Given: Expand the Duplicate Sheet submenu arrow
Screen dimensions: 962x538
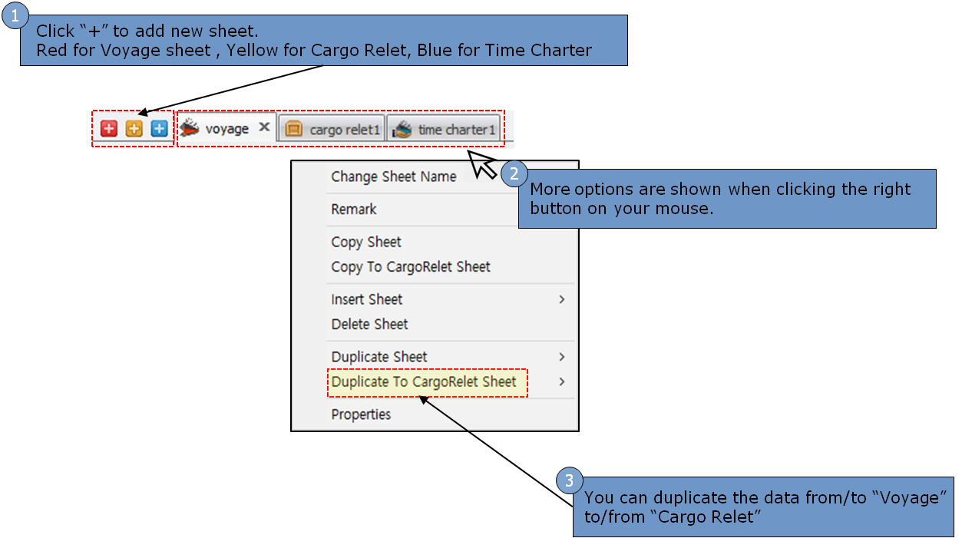Looking at the screenshot, I should point(562,357).
